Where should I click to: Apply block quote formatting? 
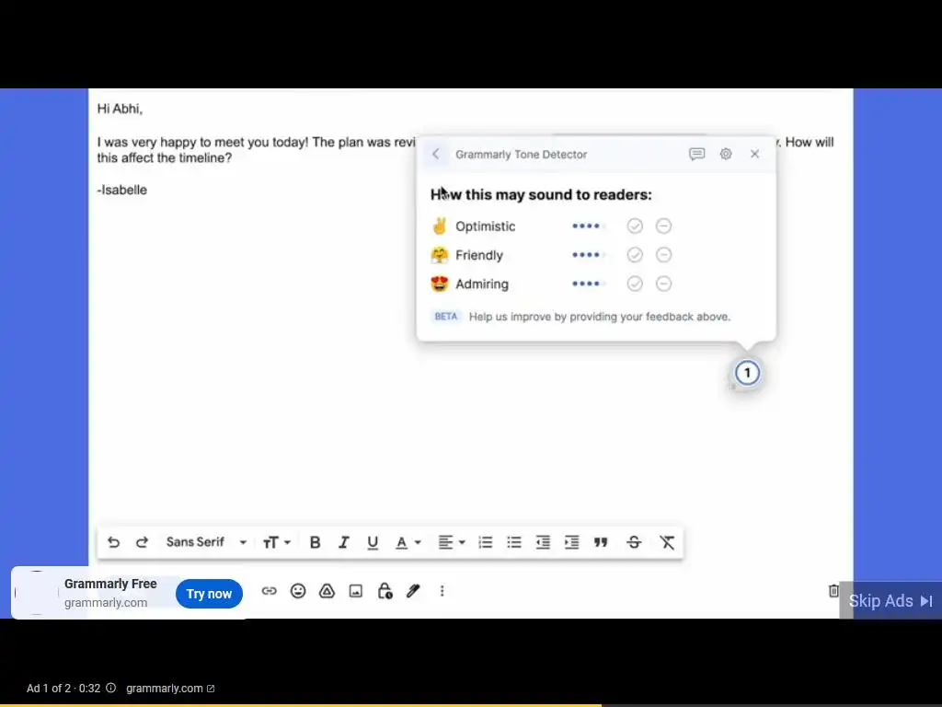tap(601, 542)
